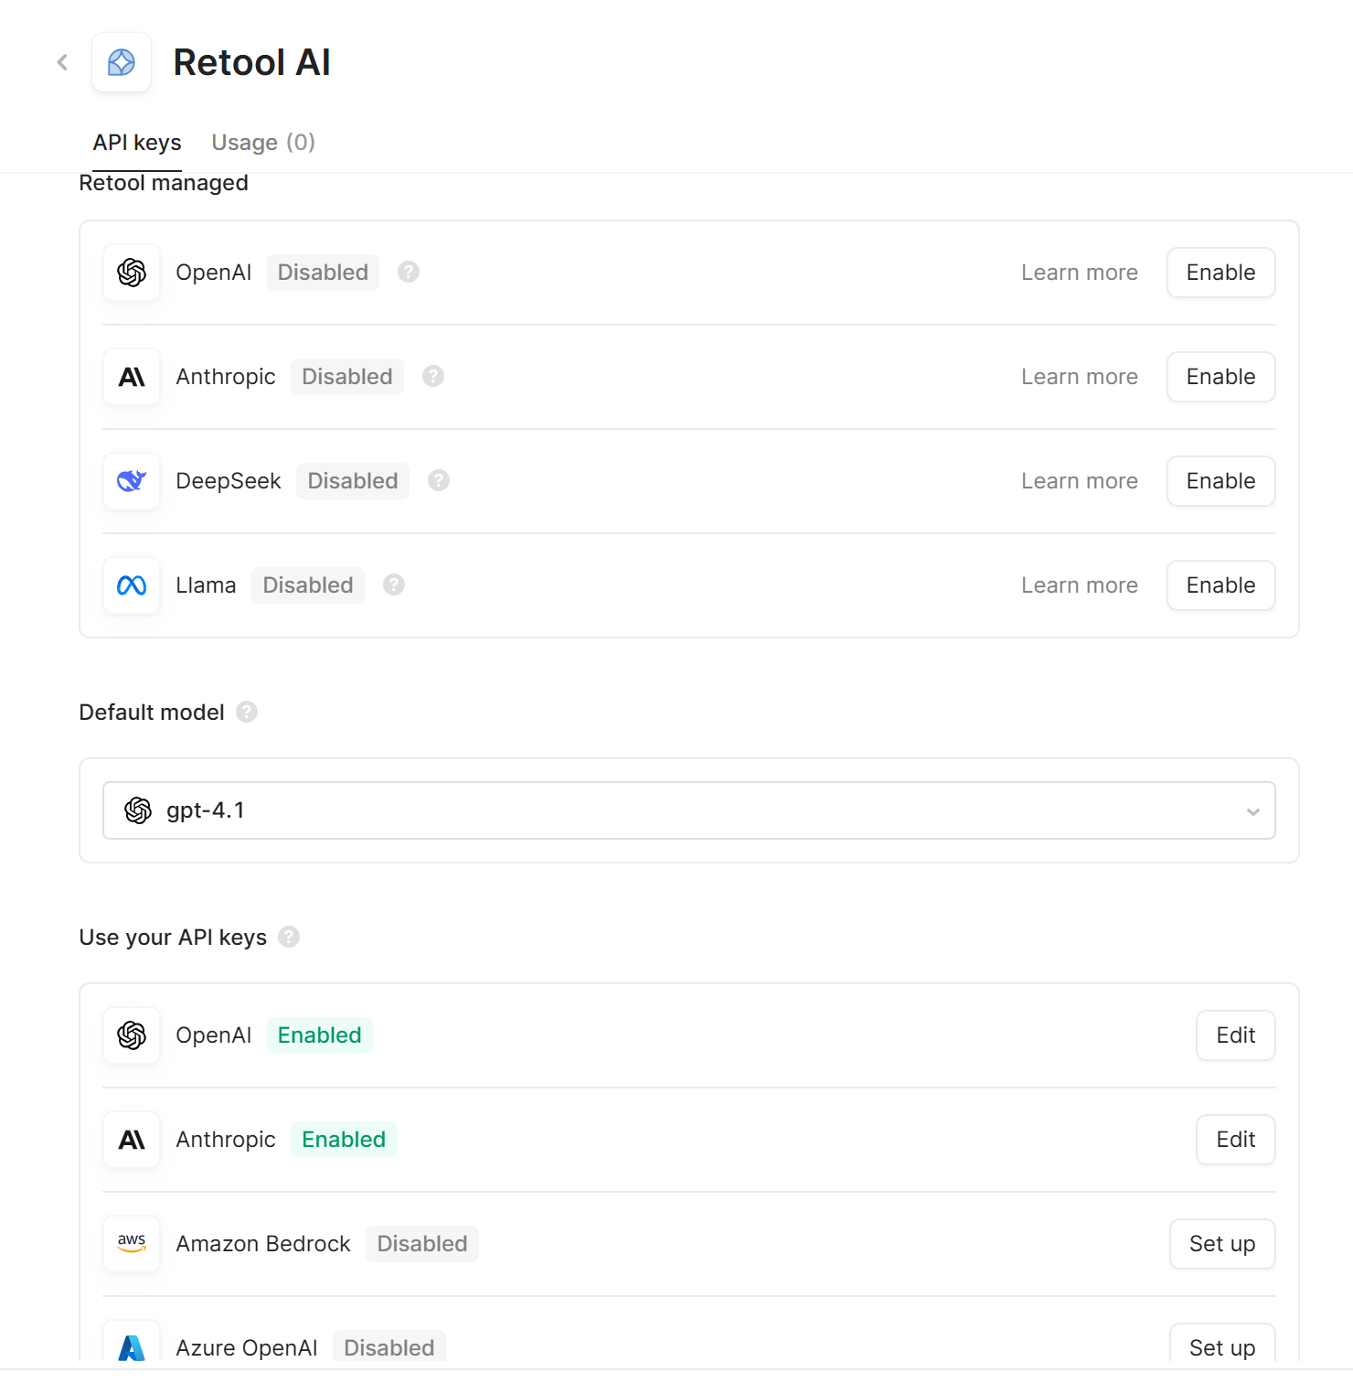Click help icon beside managed OpenAI Disabled

pos(409,272)
